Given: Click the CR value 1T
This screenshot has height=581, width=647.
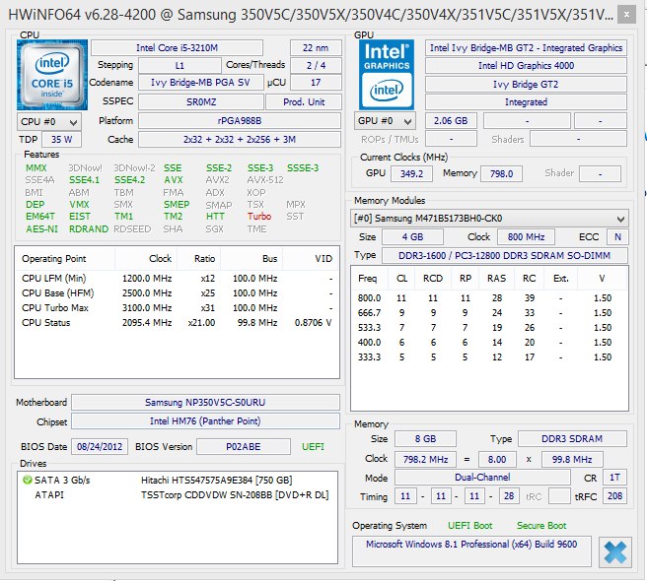Looking at the screenshot, I should click(614, 478).
